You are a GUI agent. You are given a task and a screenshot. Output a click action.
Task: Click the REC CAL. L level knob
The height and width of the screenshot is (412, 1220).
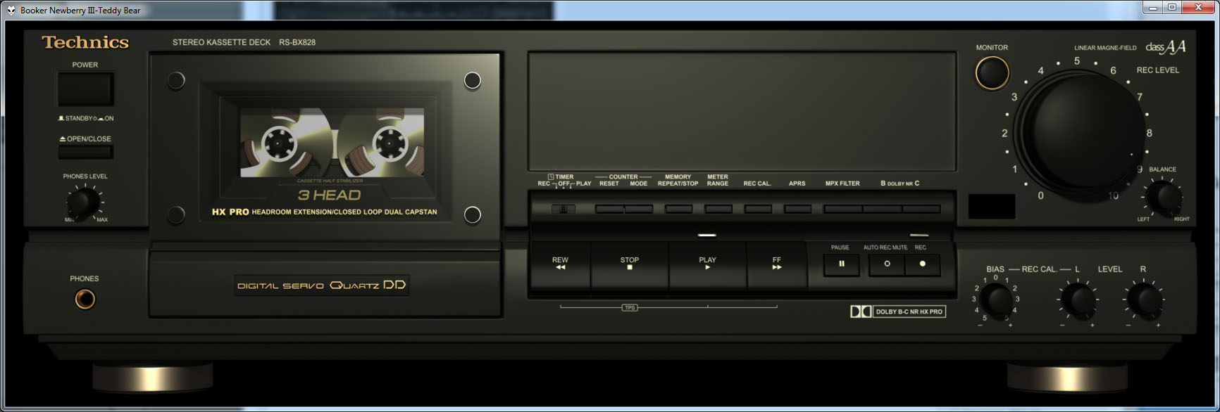click(1077, 300)
